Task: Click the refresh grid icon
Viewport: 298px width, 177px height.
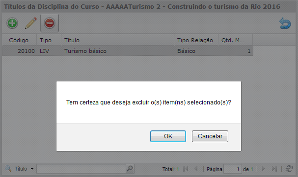Action: coord(289,169)
